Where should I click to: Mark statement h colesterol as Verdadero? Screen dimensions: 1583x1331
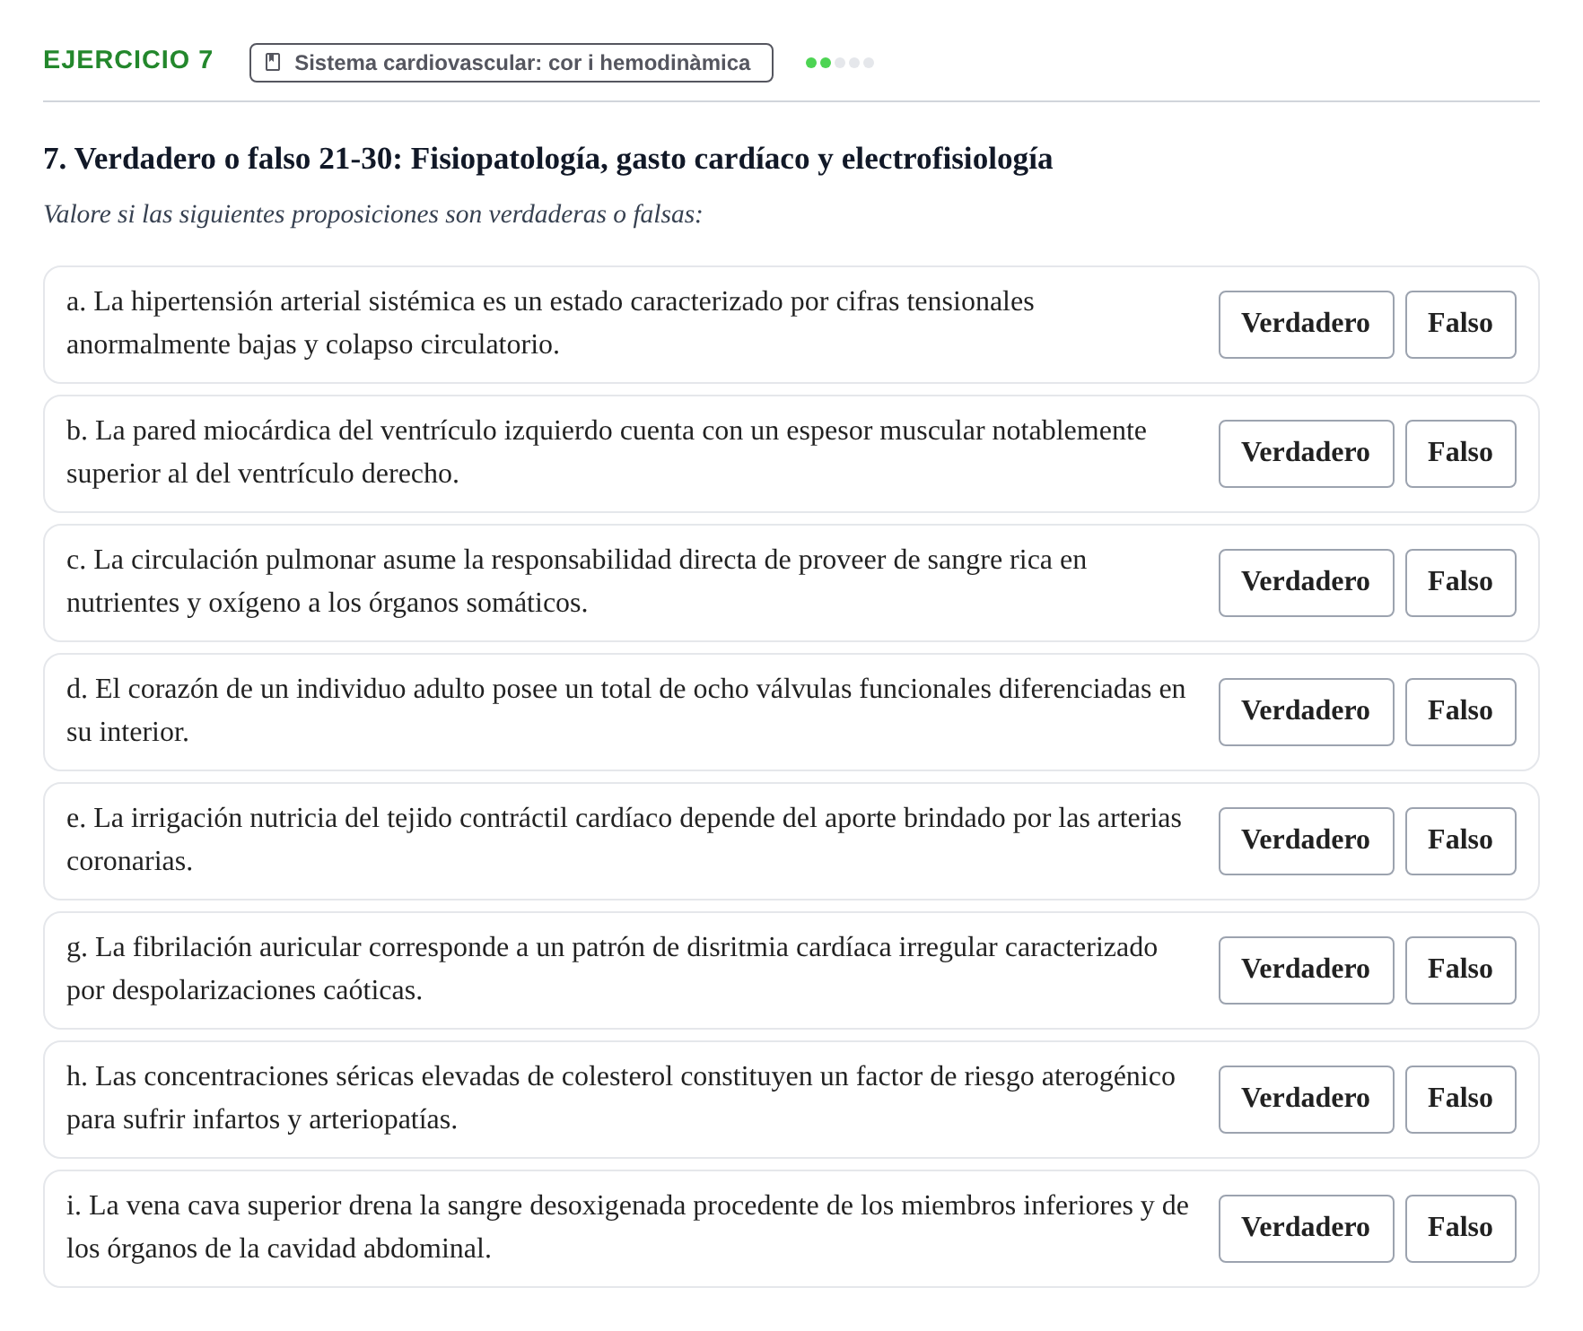[x=1306, y=1099]
